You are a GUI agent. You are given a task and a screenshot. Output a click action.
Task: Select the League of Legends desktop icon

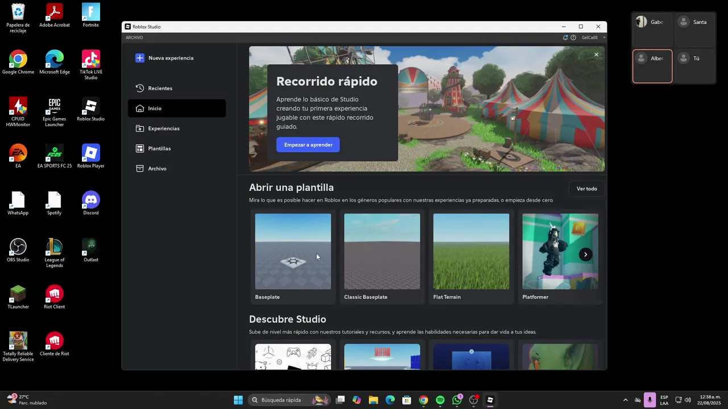pyautogui.click(x=55, y=253)
